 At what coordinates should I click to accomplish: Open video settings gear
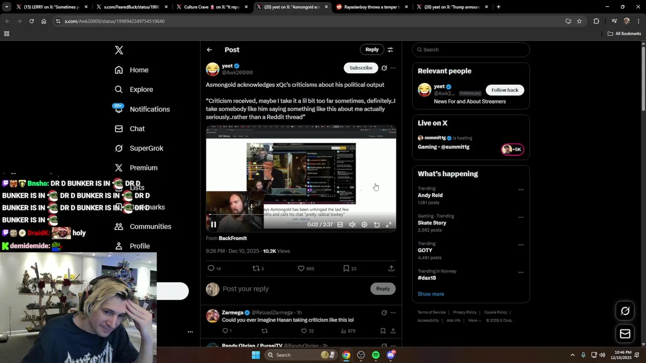(364, 225)
